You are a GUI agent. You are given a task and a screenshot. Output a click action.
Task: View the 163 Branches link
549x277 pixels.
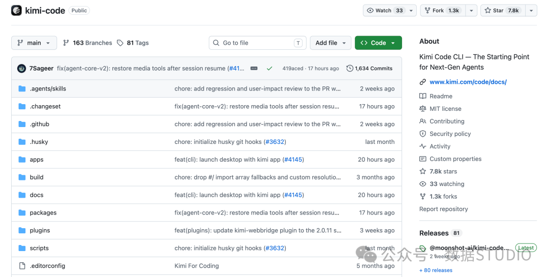pos(87,43)
